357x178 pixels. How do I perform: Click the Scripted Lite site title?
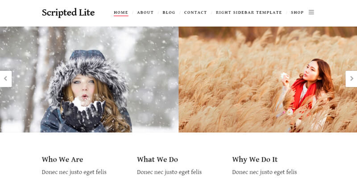tap(68, 12)
